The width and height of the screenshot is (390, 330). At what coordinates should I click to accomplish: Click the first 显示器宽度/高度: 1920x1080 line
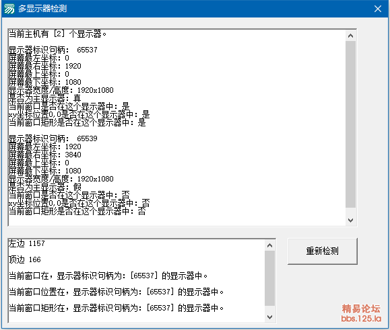(x=61, y=90)
